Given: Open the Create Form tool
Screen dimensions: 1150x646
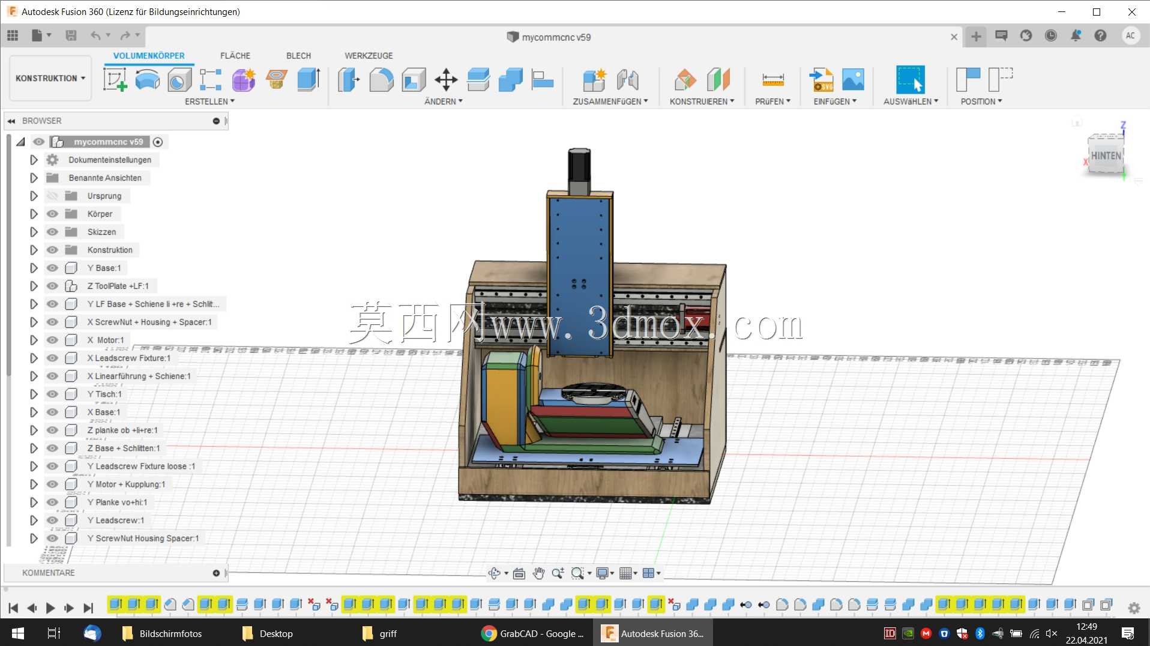Looking at the screenshot, I should 244,79.
